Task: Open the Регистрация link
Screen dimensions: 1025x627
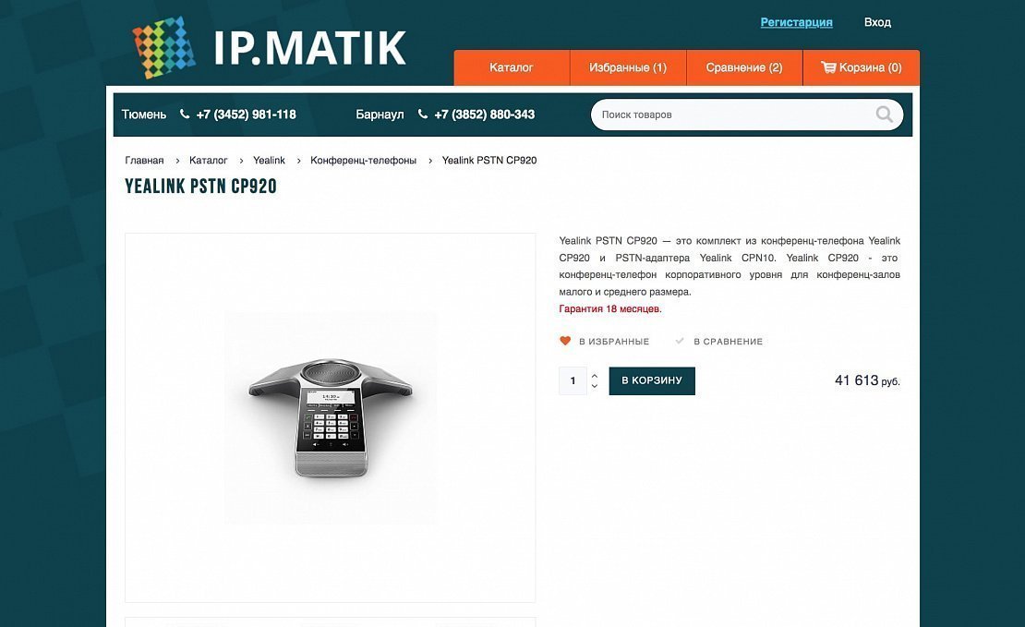Action: click(796, 22)
